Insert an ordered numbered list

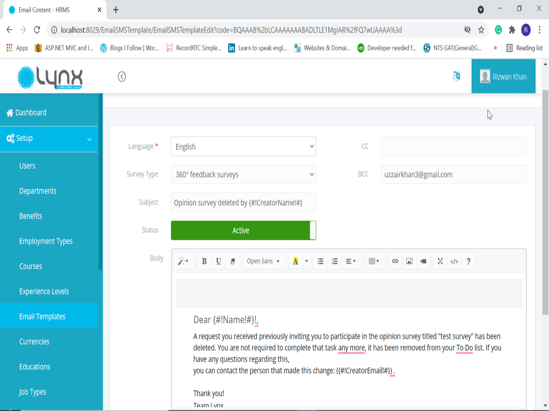tap(335, 261)
